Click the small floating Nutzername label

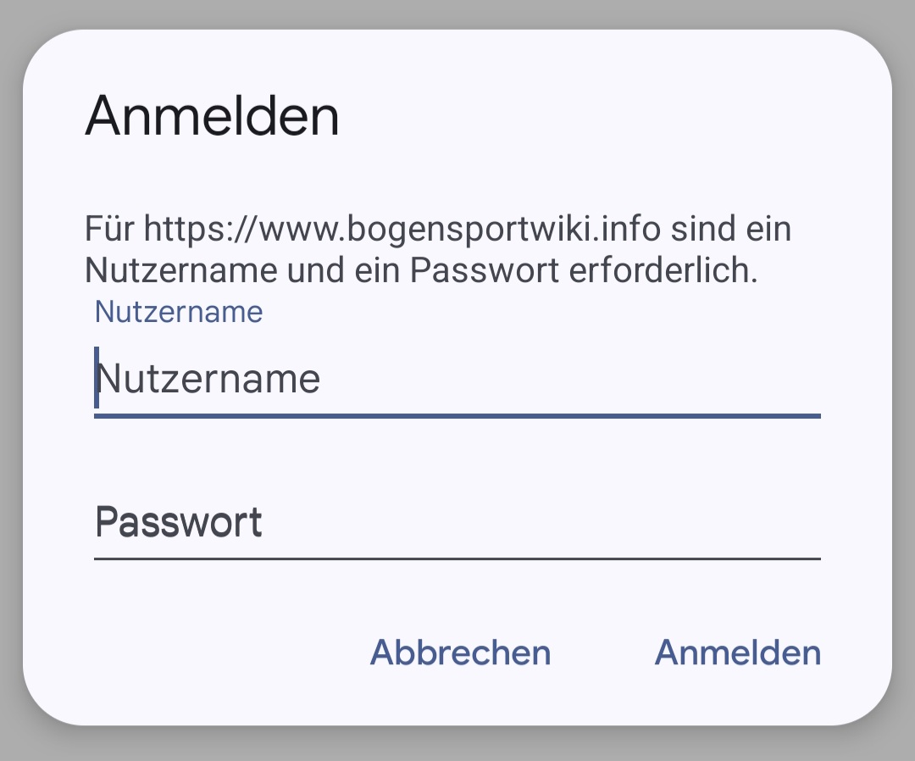point(179,312)
